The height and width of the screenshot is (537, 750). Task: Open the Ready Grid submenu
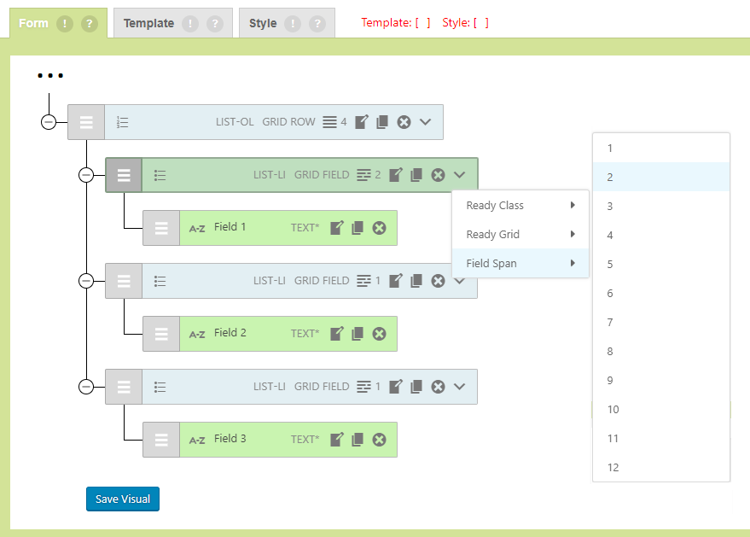point(520,235)
